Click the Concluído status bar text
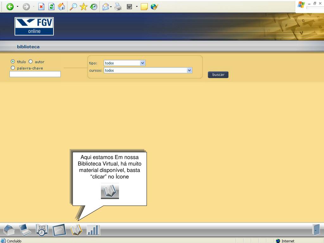The image size is (324, 243). pyautogui.click(x=14, y=241)
